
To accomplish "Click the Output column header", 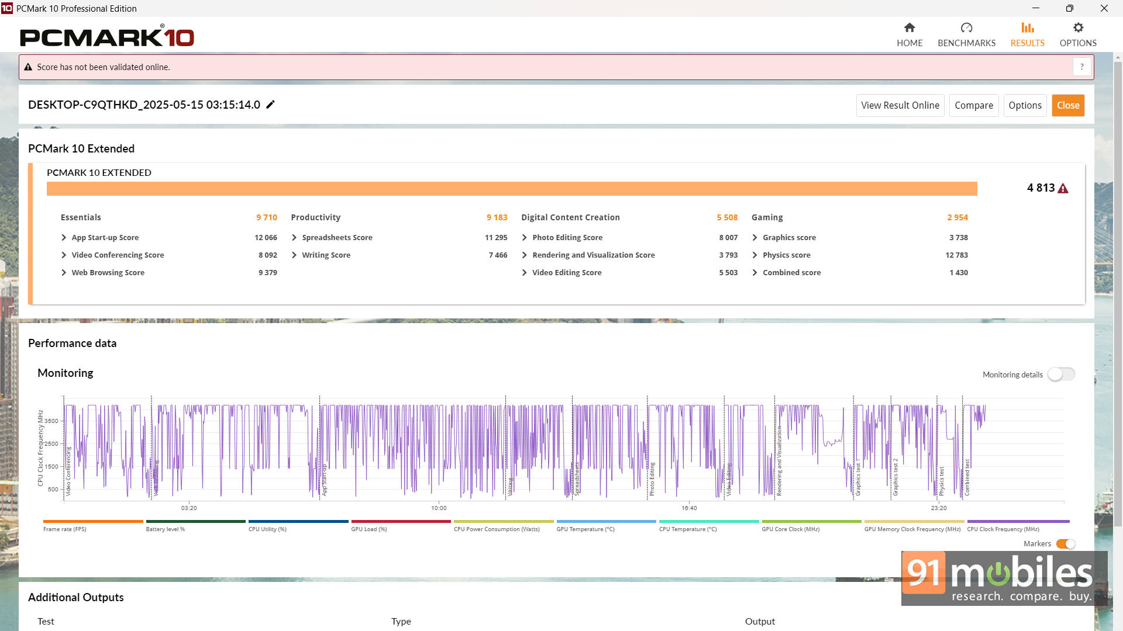I will point(760,621).
